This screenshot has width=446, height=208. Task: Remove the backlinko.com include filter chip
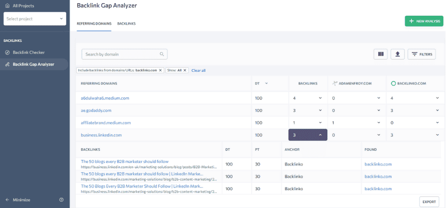click(x=160, y=70)
